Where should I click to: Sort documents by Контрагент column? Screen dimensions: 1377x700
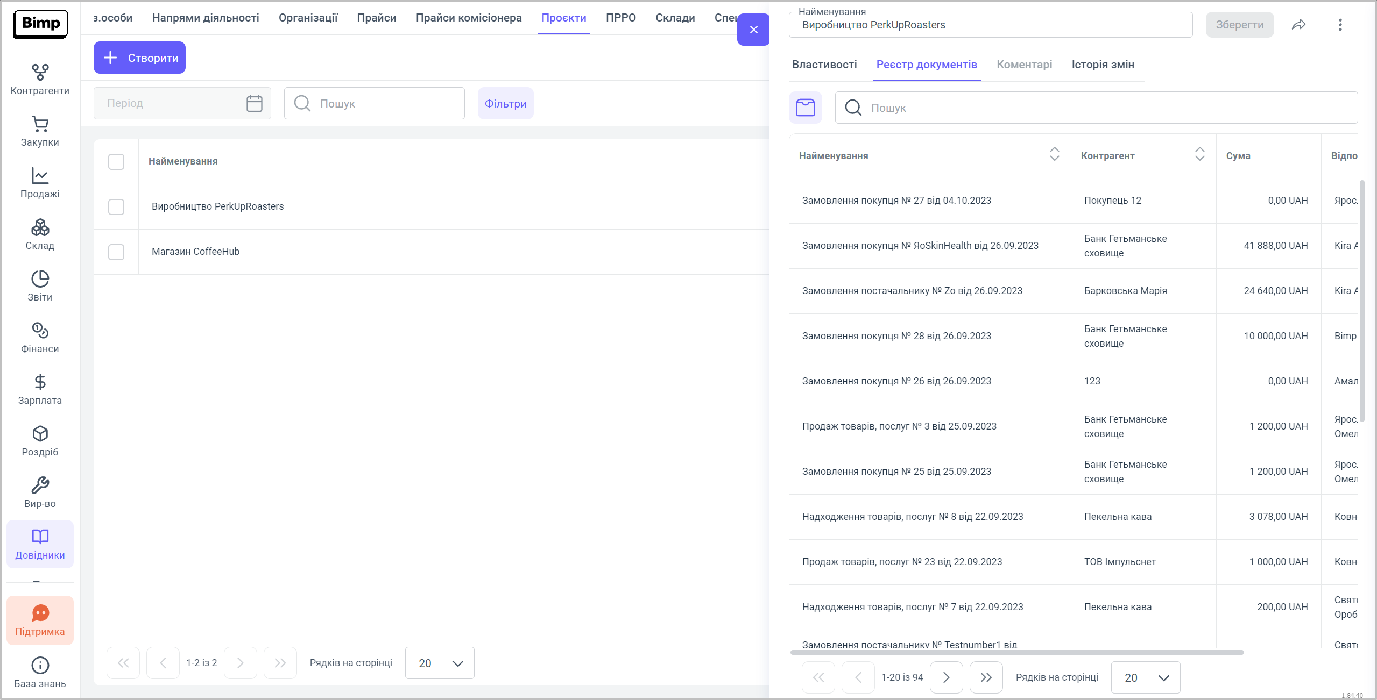(x=1199, y=154)
